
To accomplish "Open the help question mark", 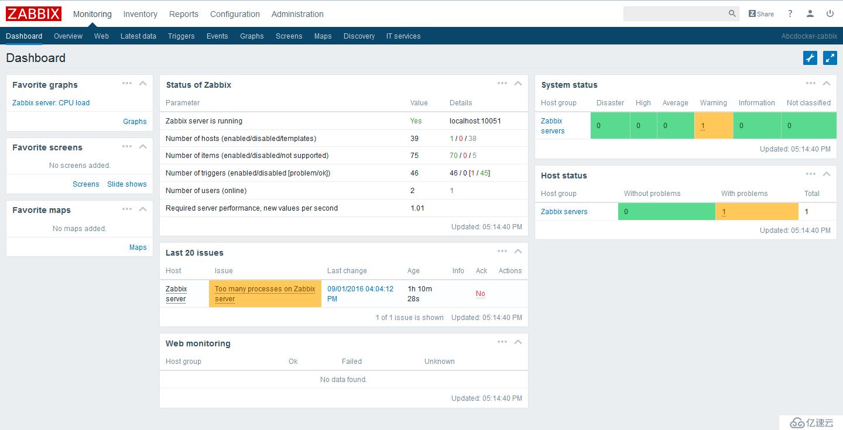I will coord(790,13).
